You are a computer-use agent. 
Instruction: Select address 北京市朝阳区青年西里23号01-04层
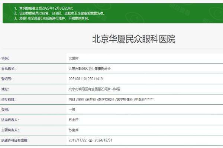(94, 89)
